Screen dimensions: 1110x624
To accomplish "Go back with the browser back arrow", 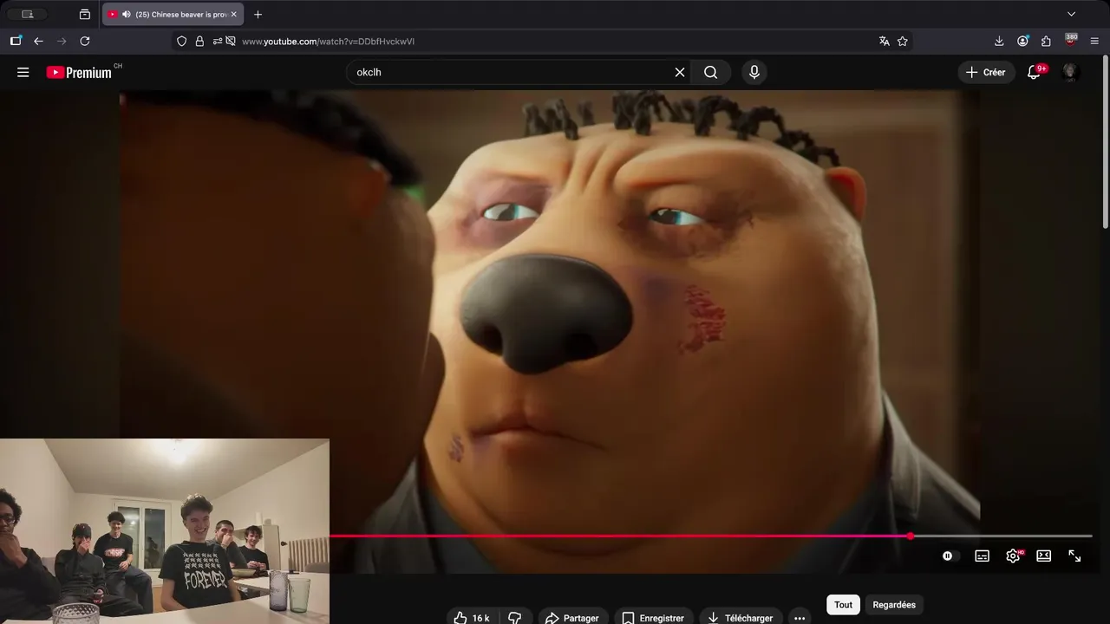I will point(38,41).
